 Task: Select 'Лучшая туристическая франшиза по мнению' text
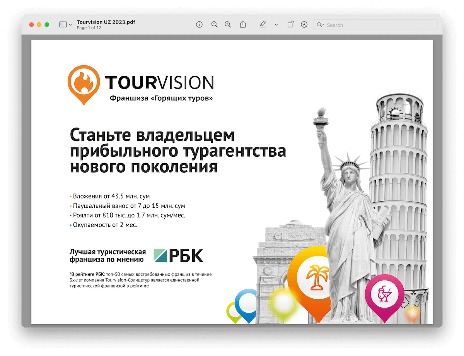tap(108, 255)
